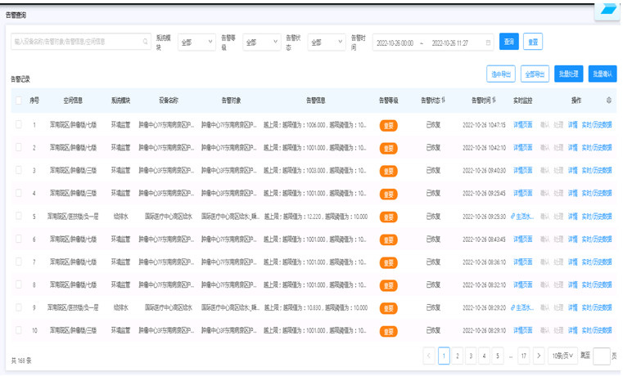Check the checkbox for row 6
Viewport: 623px width, 376px height.
click(x=19, y=239)
